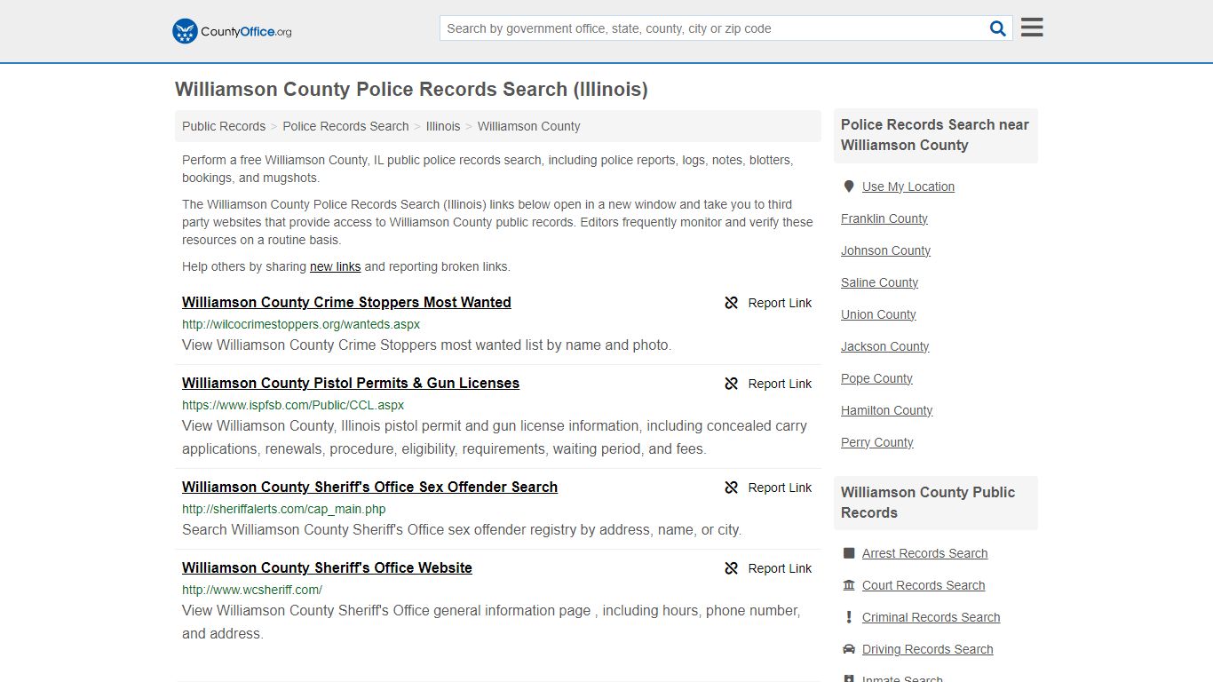
Task: Click ispfsb.com/Public/CCL.aspx URL
Action: 293,405
